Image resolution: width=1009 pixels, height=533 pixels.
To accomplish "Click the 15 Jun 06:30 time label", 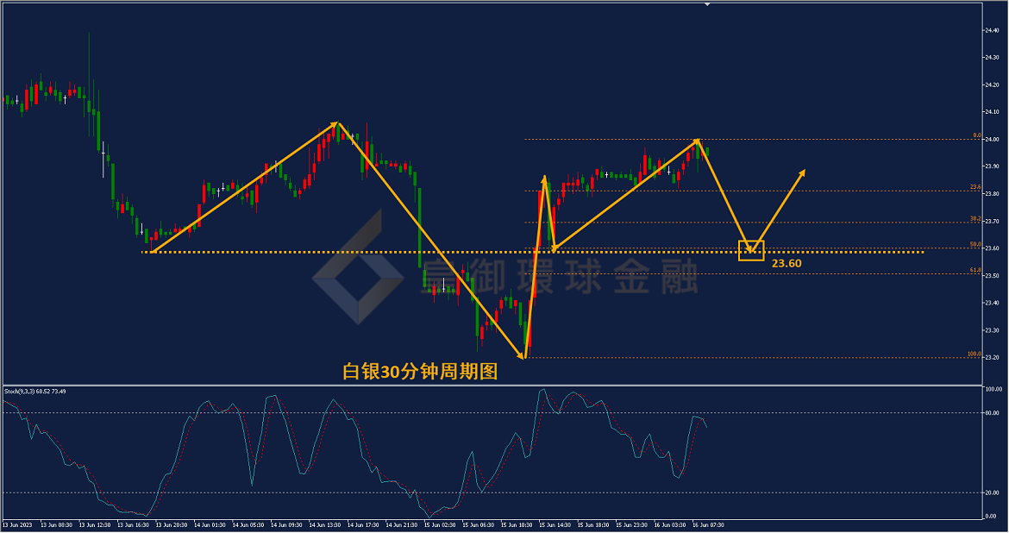I will pos(478,525).
